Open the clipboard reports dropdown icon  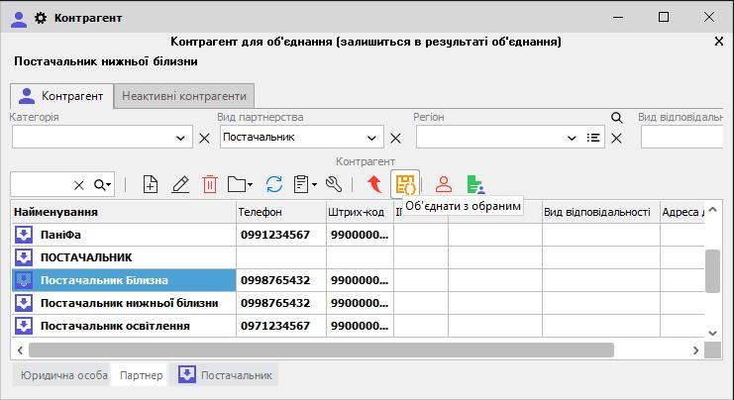pyautogui.click(x=305, y=184)
